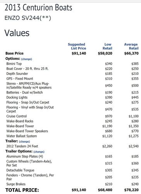Click the 2012 Tandem 24 Feet trailer entry
This screenshot has height=194, width=141.
coord(22,146)
